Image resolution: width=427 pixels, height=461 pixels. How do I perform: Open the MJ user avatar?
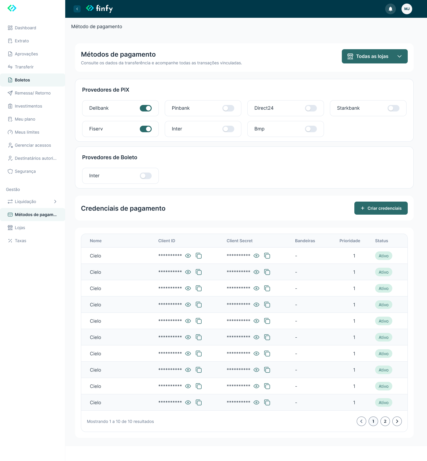click(x=407, y=9)
